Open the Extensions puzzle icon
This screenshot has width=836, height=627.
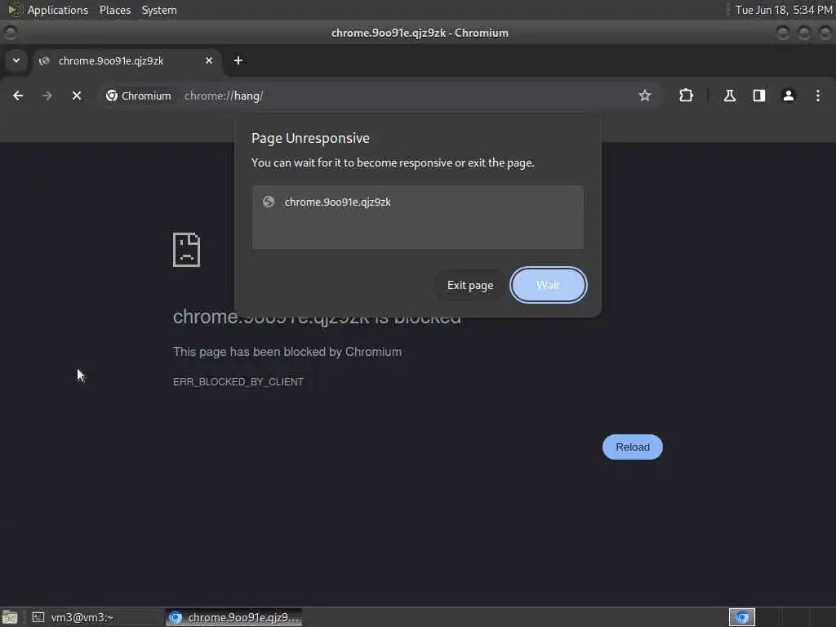click(x=686, y=96)
